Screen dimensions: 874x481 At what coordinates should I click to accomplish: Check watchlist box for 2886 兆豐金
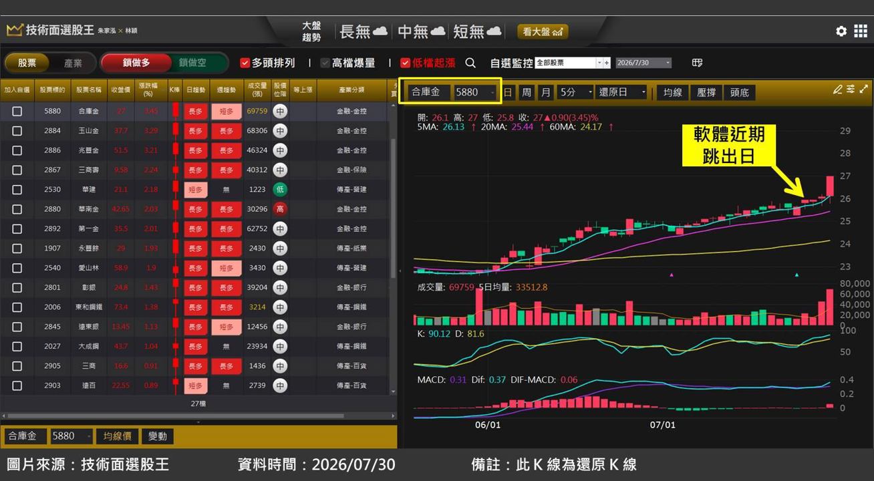pyautogui.click(x=17, y=150)
